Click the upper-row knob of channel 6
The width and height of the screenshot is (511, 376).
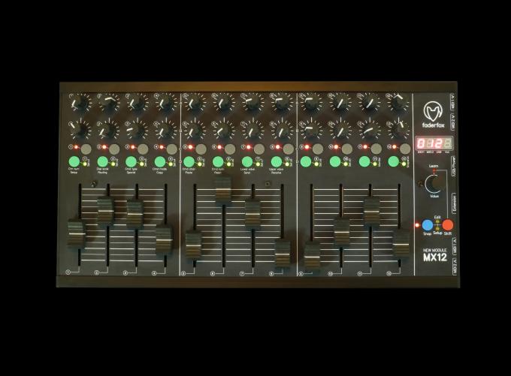224,104
